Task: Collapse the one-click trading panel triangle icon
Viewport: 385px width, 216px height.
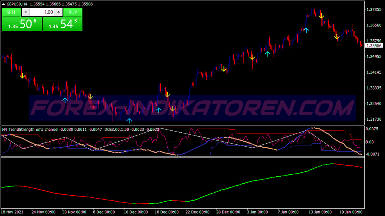Action: click(x=4, y=4)
